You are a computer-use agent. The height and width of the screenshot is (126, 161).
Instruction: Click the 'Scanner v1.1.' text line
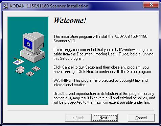(65, 41)
